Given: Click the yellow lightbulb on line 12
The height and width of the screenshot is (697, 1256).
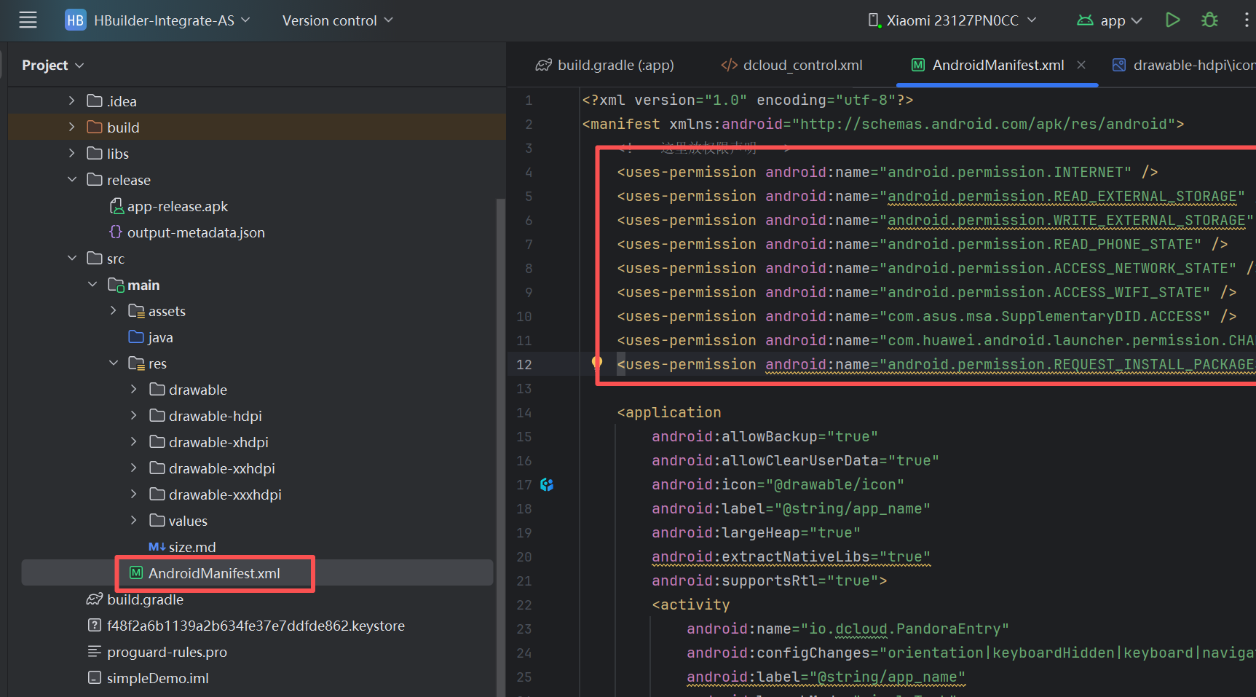Looking at the screenshot, I should [597, 362].
